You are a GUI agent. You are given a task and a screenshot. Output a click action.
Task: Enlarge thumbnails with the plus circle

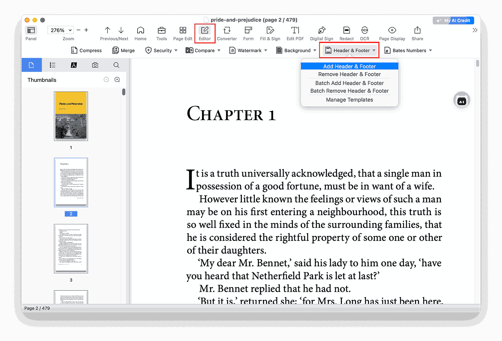(117, 80)
